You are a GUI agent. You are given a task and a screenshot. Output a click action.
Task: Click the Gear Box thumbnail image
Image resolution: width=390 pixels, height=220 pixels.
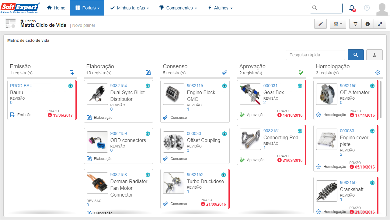[x=250, y=94]
